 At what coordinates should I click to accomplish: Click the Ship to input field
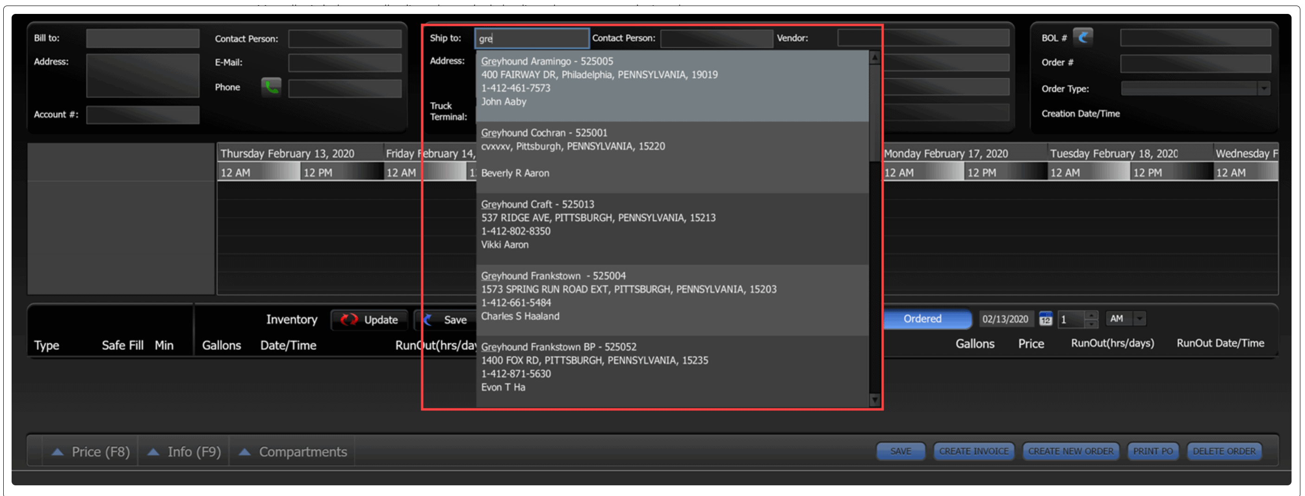pyautogui.click(x=532, y=38)
